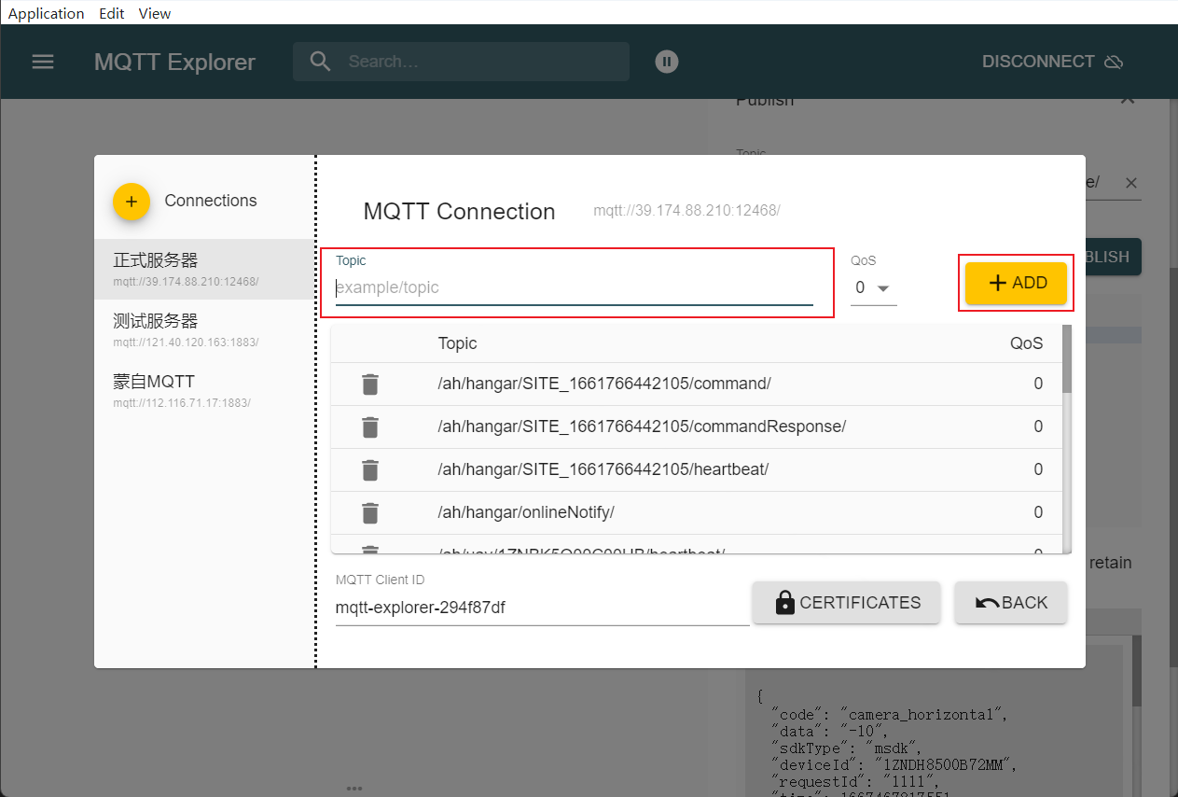Delete the SITE_1661766442105/command/ topic subscription
Image resolution: width=1178 pixels, height=797 pixels.
click(x=370, y=385)
